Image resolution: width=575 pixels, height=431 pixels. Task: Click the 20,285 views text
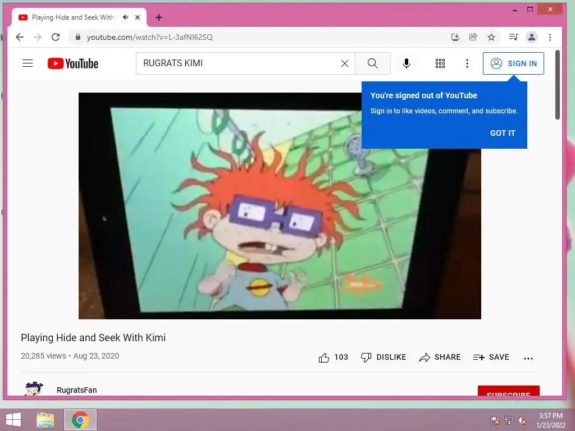(x=43, y=356)
